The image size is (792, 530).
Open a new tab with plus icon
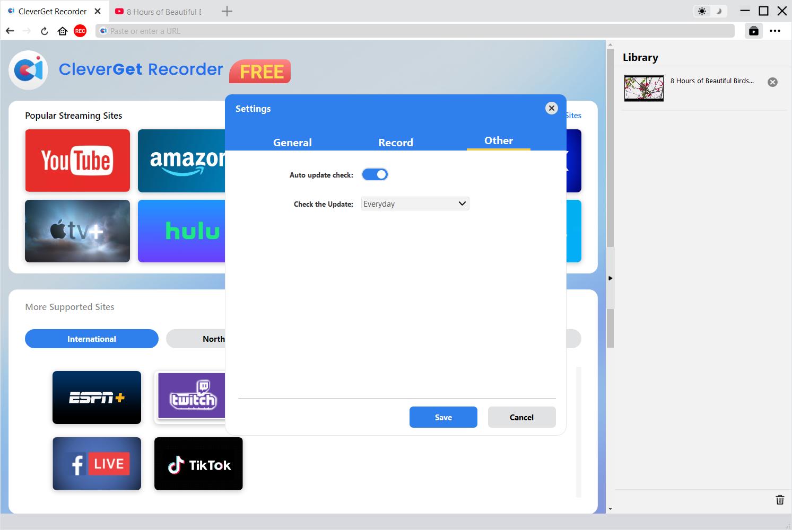(227, 11)
